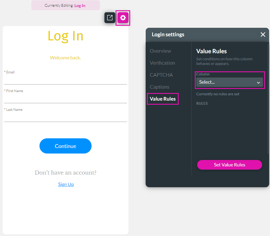Click the Welcome back subtitle text
Screen dimensions: 270x236
click(66, 58)
